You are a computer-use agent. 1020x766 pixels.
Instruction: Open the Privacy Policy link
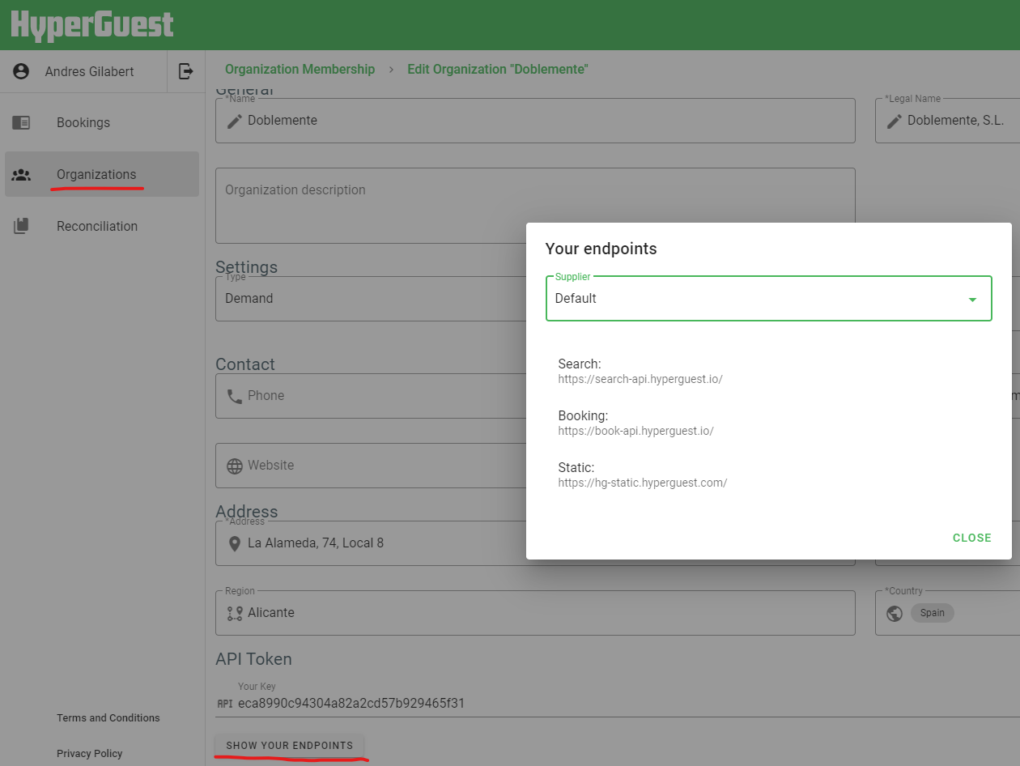point(90,754)
